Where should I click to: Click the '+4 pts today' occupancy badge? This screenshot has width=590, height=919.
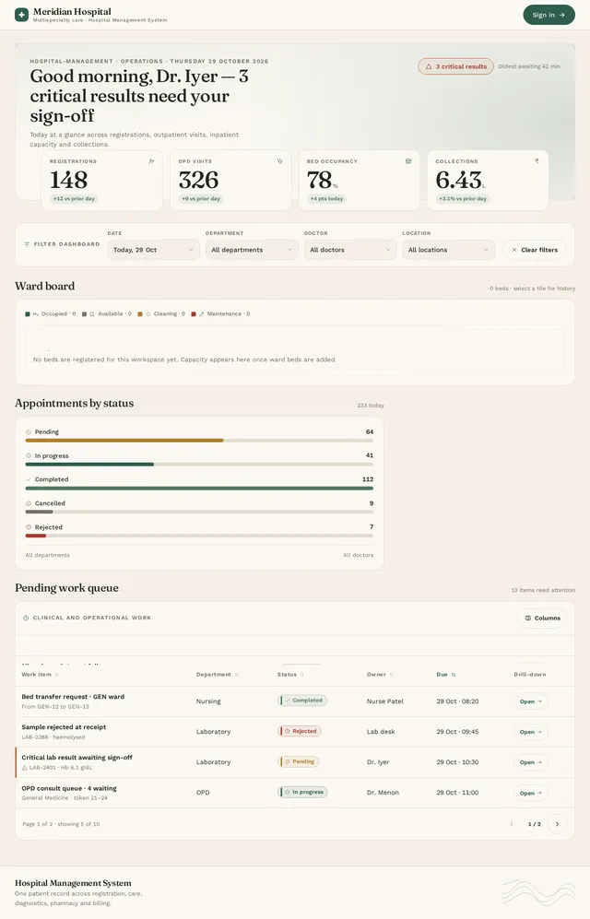point(327,199)
